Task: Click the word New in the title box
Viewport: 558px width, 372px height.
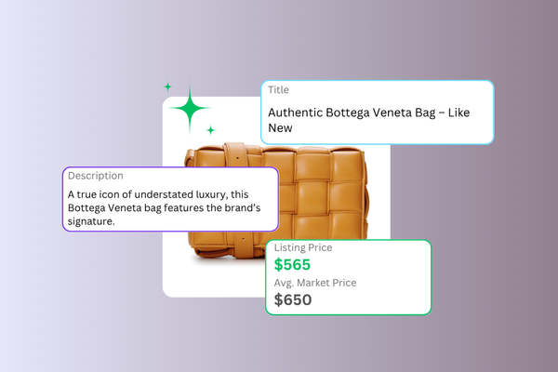Action: coord(280,127)
